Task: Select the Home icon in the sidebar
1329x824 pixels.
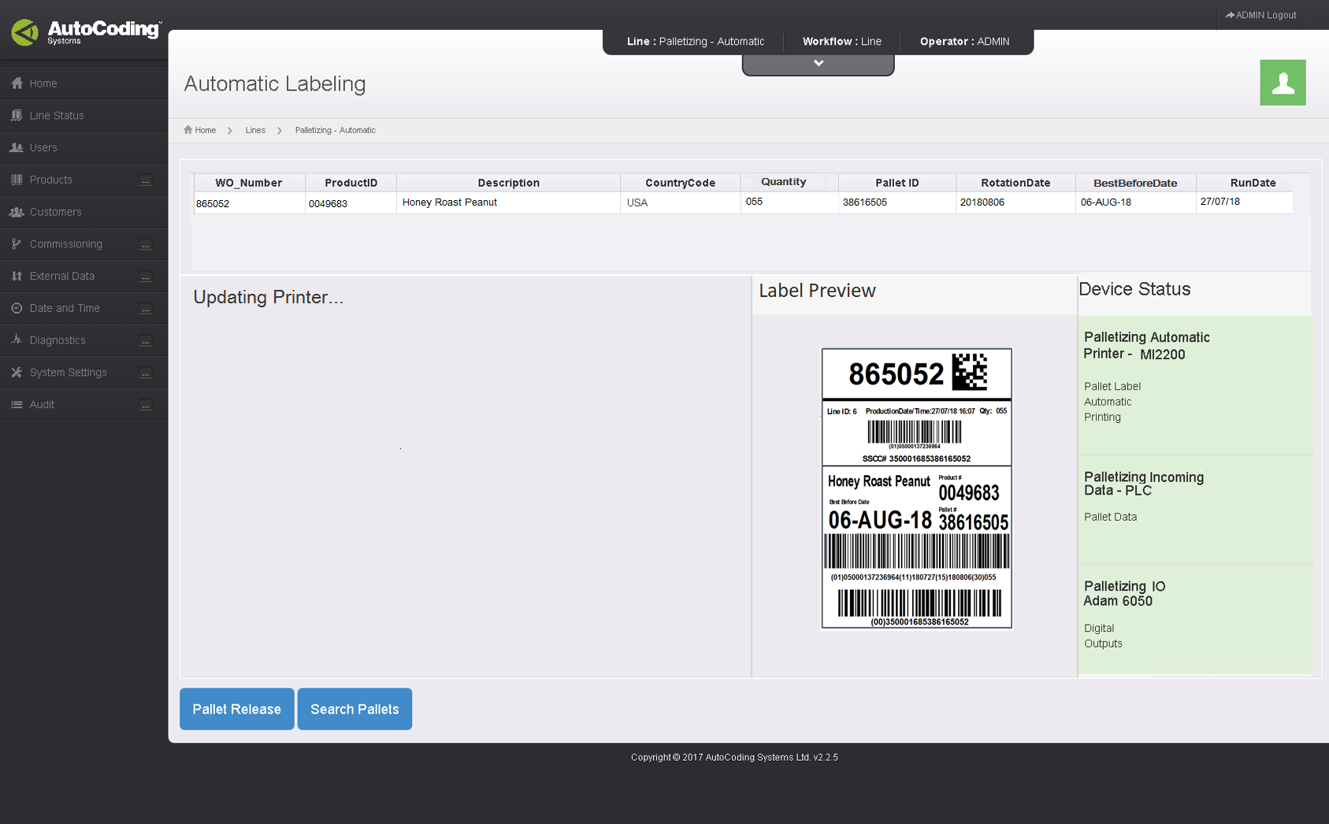Action: click(x=17, y=83)
